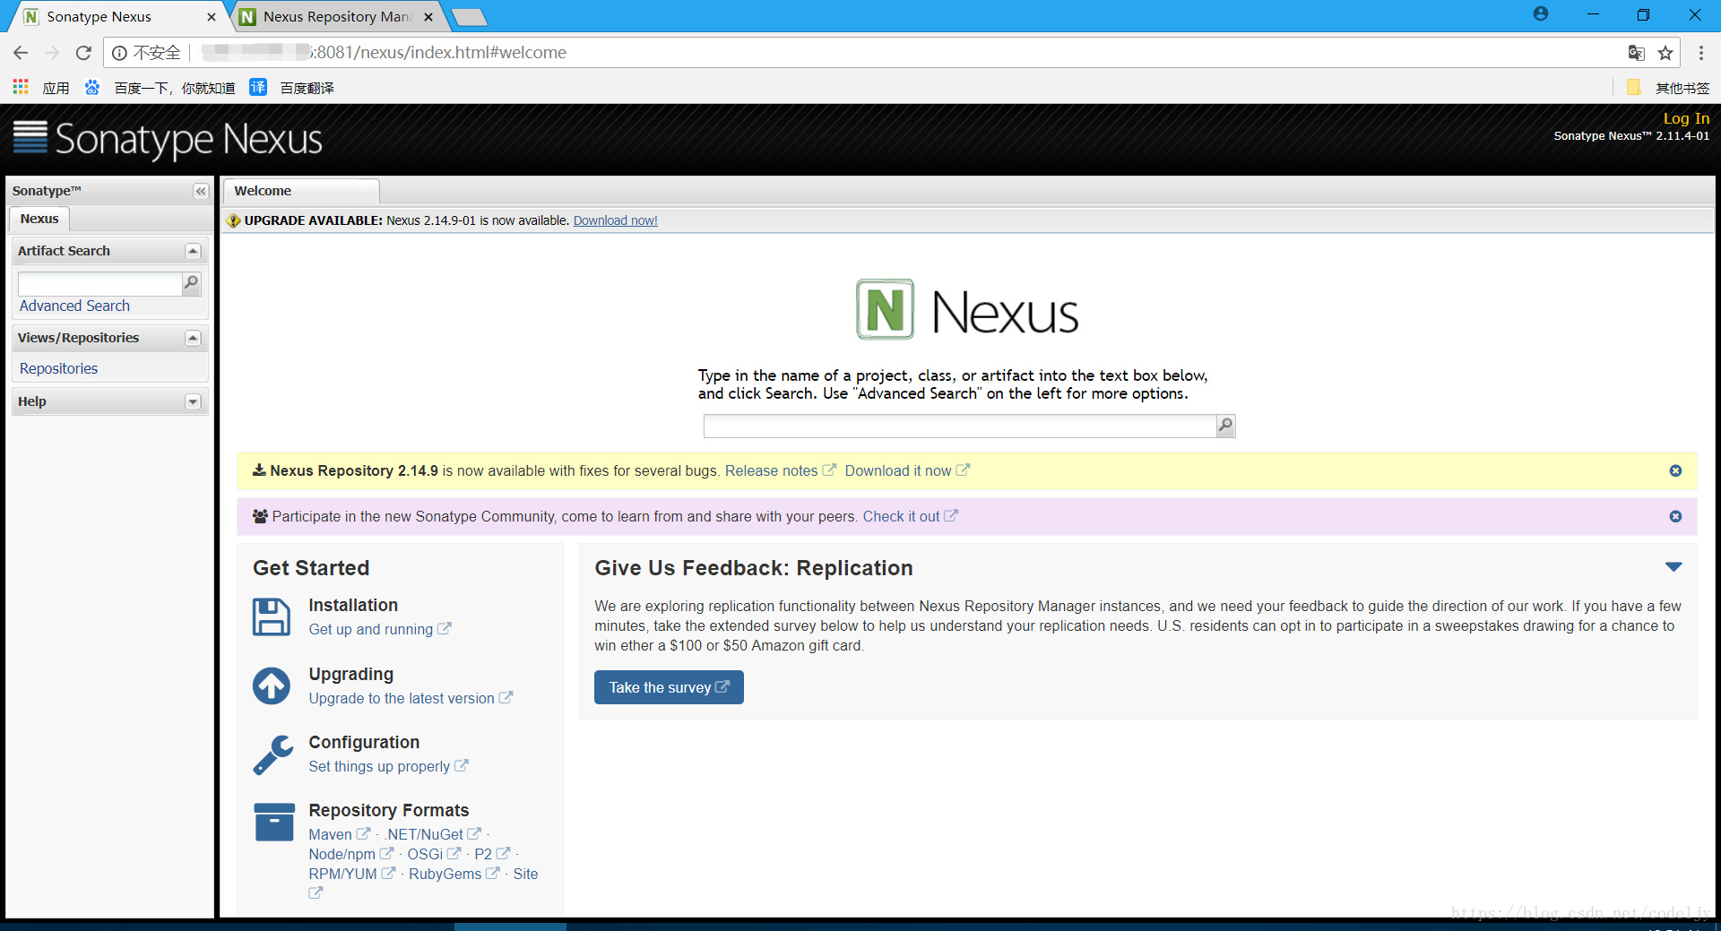This screenshot has height=931, width=1721.
Task: Dismiss the Sonatype Community pink notice
Action: click(1675, 517)
